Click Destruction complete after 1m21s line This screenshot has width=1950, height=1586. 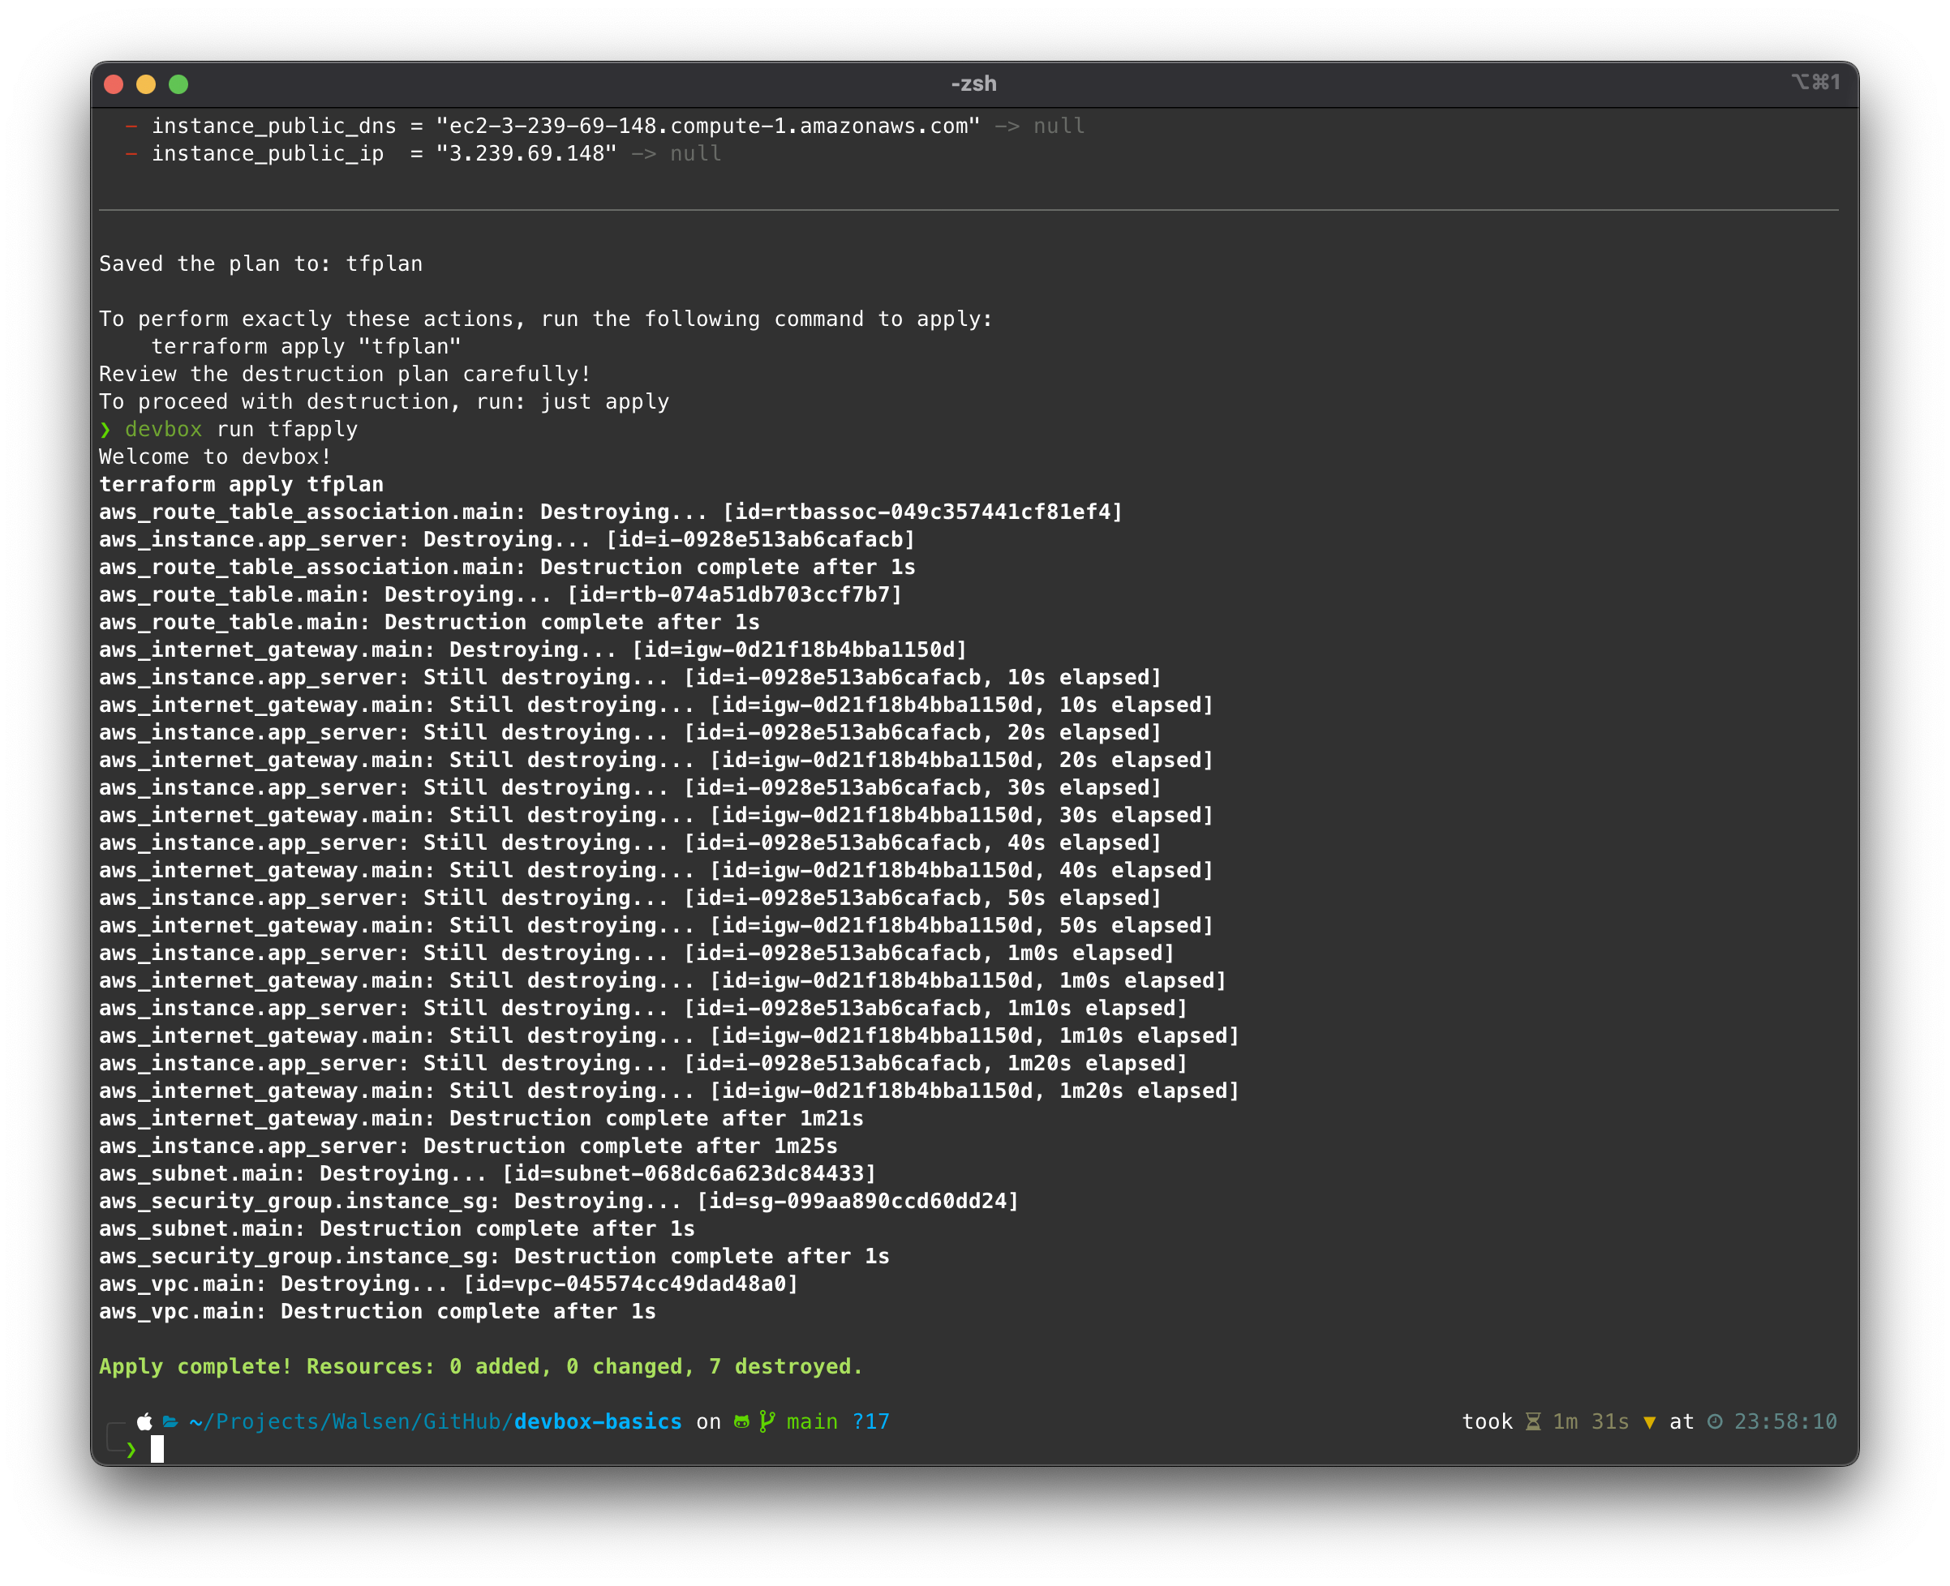point(482,1118)
